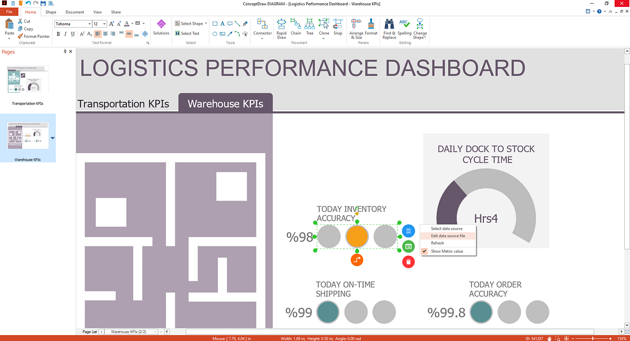This screenshot has width=630, height=341.
Task: Toggle Underline text formatting
Action: pos(73,34)
